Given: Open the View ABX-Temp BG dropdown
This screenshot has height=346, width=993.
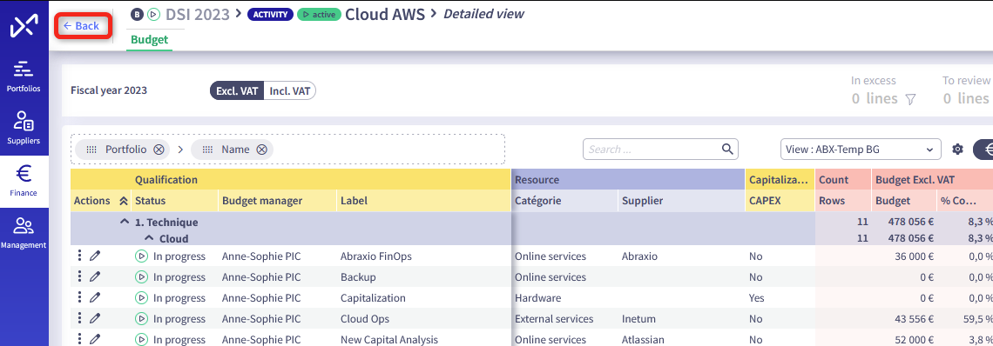Looking at the screenshot, I should [x=860, y=150].
